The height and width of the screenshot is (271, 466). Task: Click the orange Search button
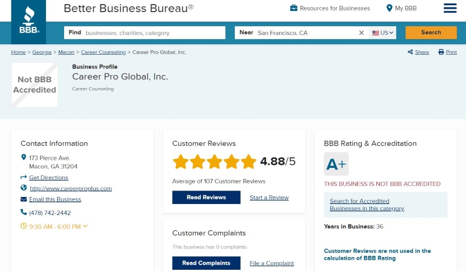(x=431, y=33)
